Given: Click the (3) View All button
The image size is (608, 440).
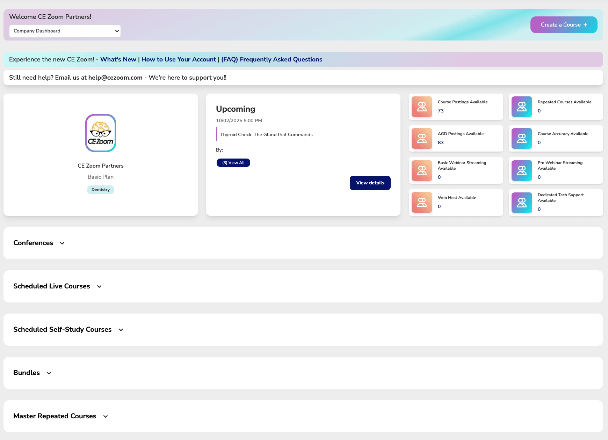Looking at the screenshot, I should 233,163.
